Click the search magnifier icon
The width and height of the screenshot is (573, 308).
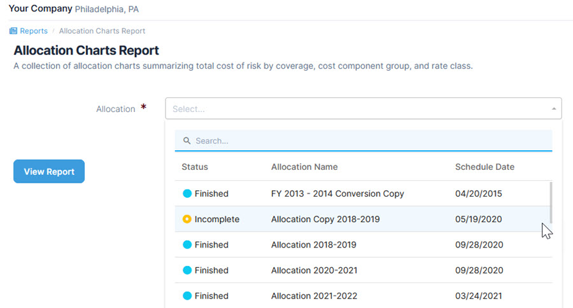point(187,141)
